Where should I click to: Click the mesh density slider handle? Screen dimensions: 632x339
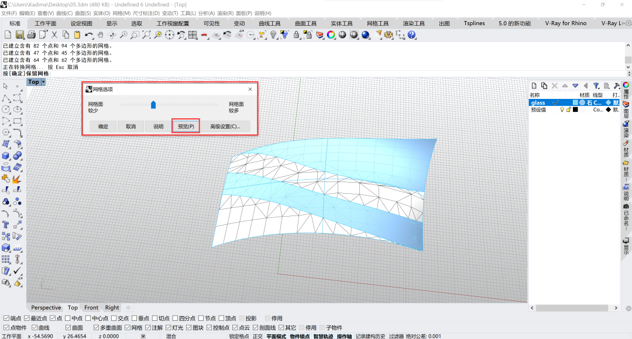tap(153, 104)
